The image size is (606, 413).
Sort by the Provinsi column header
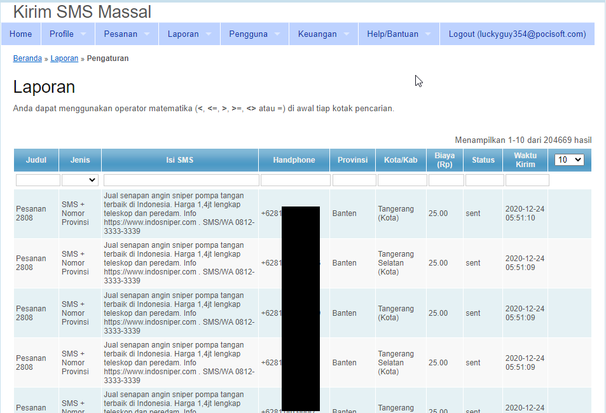(352, 160)
